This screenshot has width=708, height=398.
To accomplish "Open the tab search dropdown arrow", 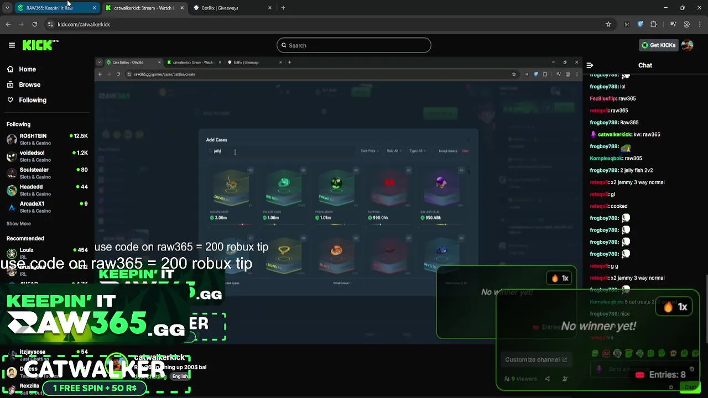I will pos(7,8).
